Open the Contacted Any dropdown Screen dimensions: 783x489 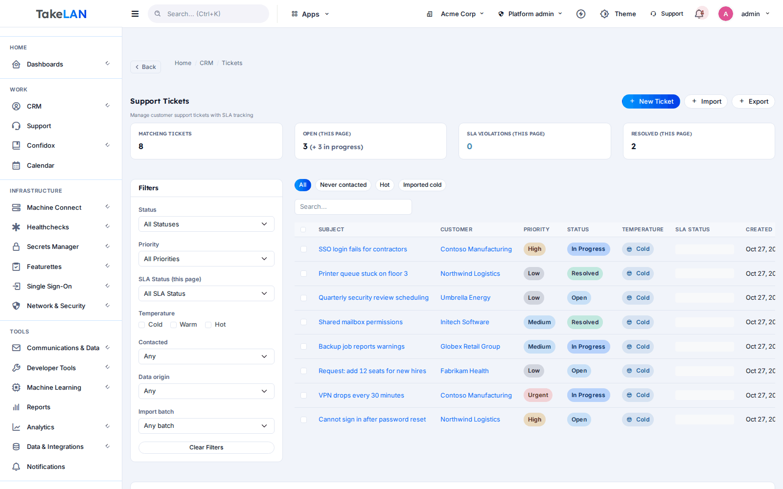tap(207, 356)
